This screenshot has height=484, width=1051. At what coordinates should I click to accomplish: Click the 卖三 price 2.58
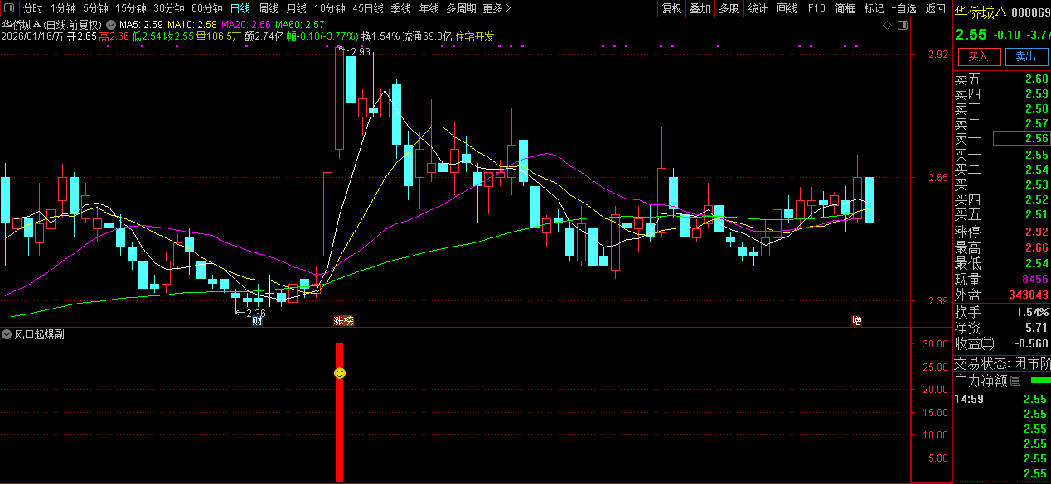[1036, 108]
